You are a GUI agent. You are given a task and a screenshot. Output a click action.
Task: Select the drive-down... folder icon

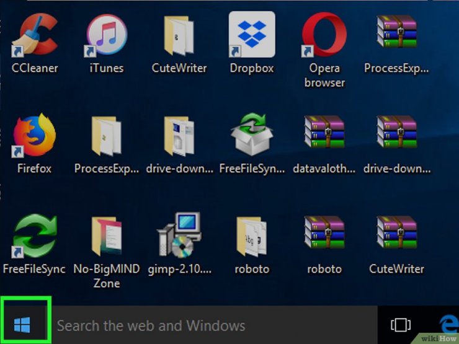coord(179,136)
